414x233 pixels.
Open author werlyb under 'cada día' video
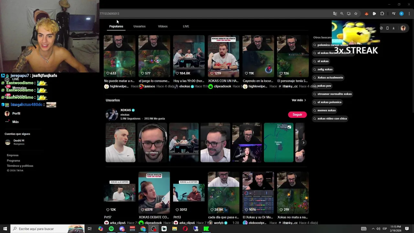point(219,223)
